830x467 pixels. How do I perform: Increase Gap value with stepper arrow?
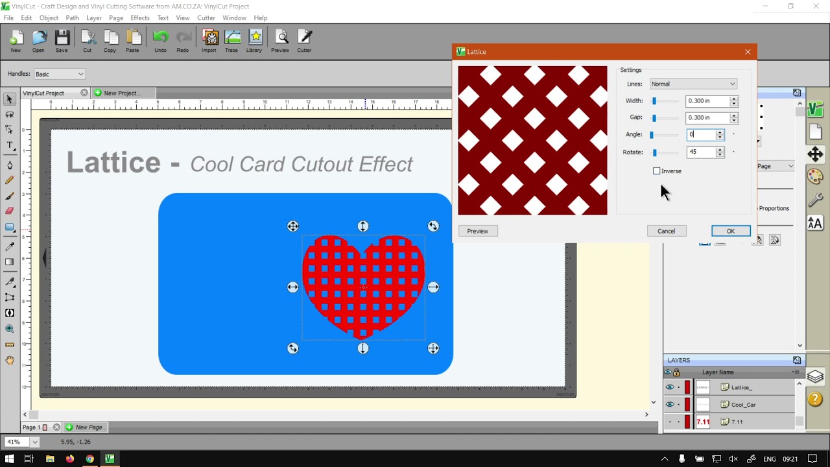[734, 115]
